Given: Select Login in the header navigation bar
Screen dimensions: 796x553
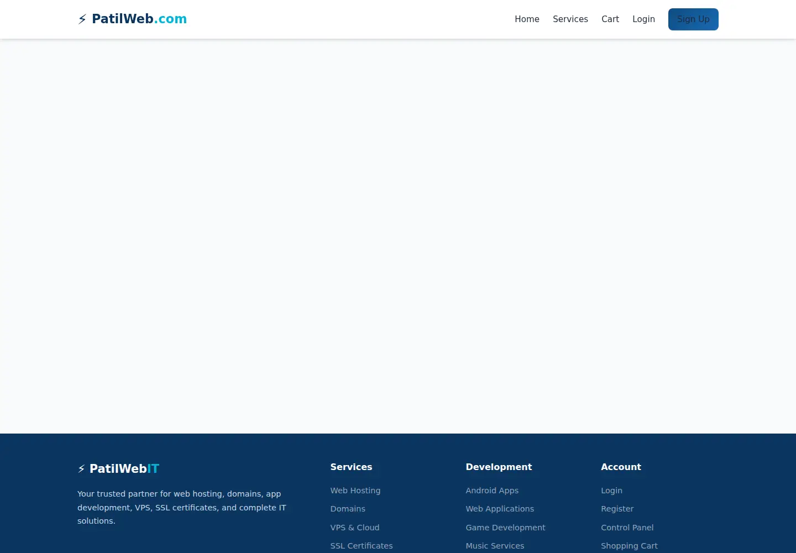Looking at the screenshot, I should (643, 19).
